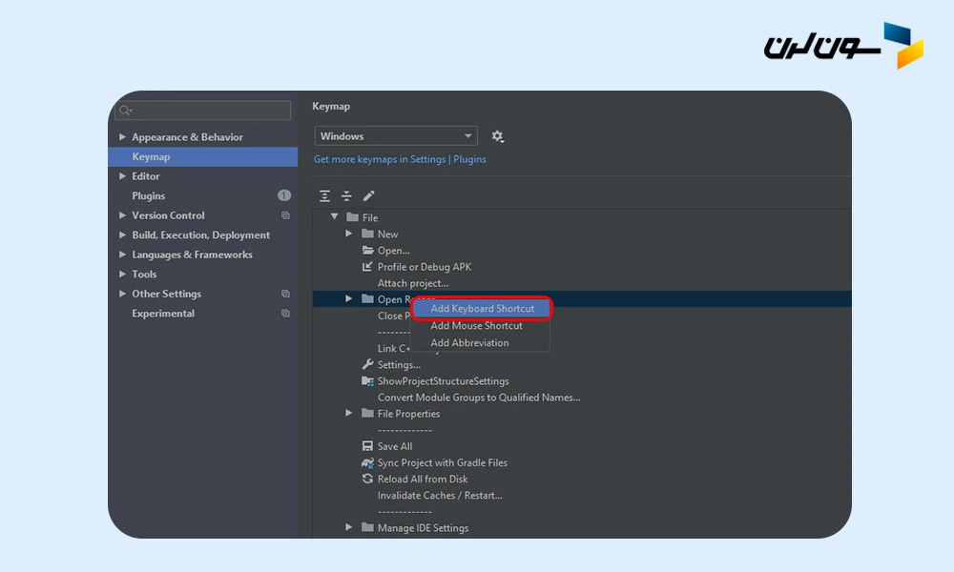Select Add Abbreviation menu entry
This screenshot has height=572, width=954.
(x=469, y=343)
